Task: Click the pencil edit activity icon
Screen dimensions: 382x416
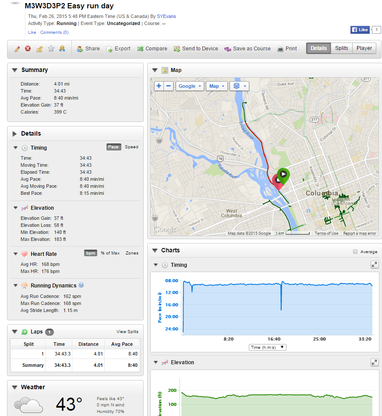Action: (17, 49)
